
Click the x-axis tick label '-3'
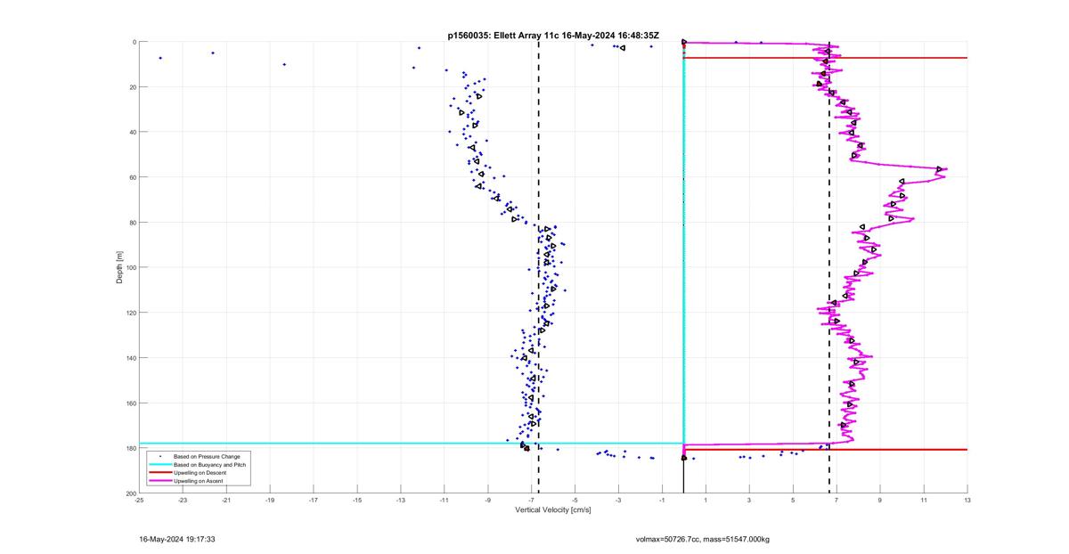pos(618,500)
